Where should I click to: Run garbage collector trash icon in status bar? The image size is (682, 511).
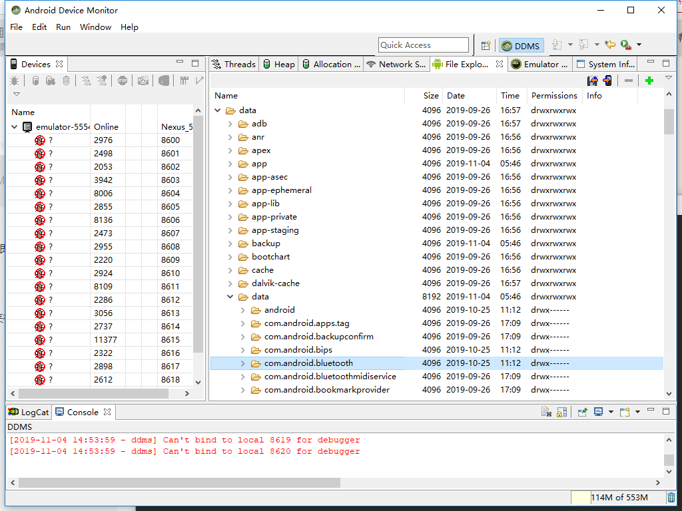671,497
